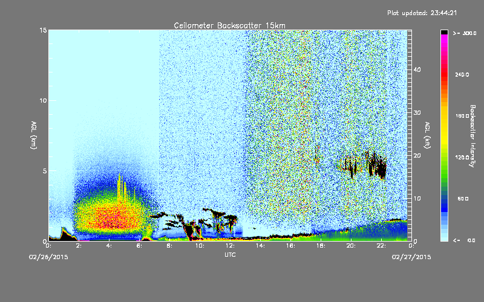Click the "180.0" colorbar label
Viewport: 484px width, 302px height.
[462, 116]
